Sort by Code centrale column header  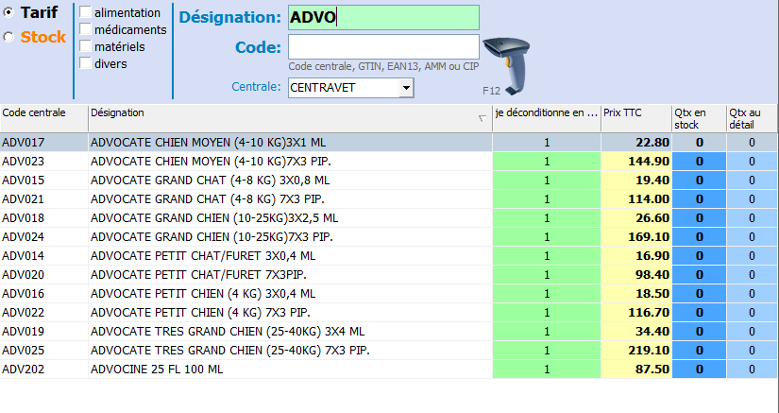(44, 118)
